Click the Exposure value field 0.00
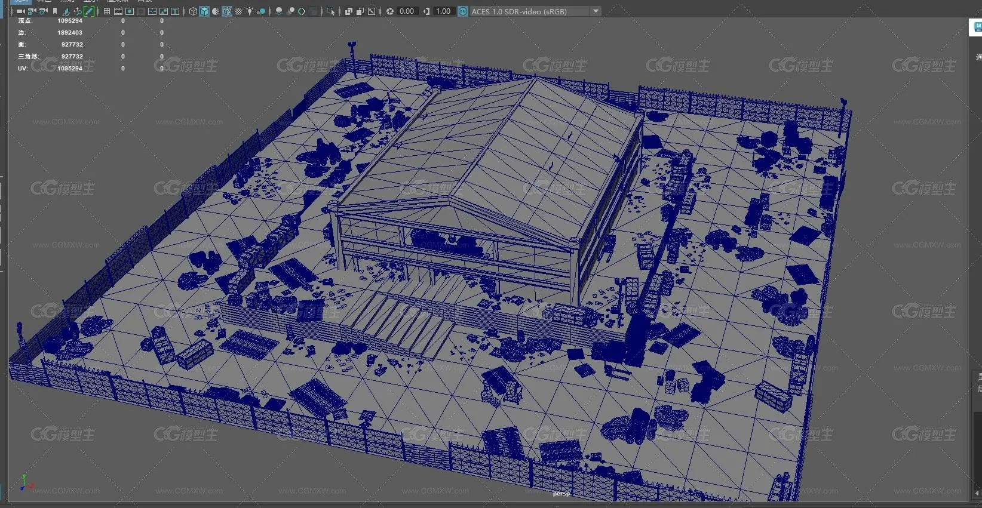Viewport: 982px width, 508px height. (x=407, y=11)
